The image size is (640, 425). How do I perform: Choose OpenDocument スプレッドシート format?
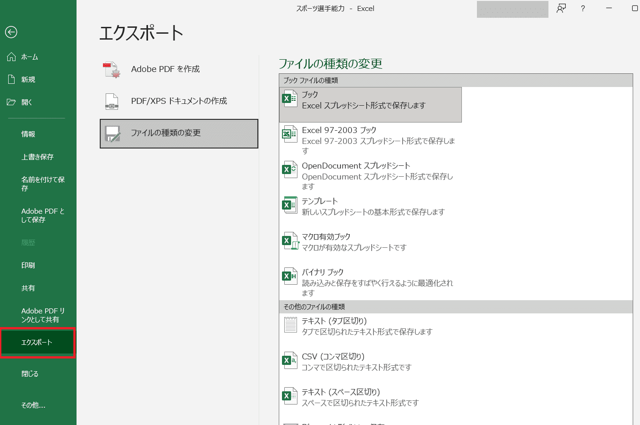coord(370,175)
